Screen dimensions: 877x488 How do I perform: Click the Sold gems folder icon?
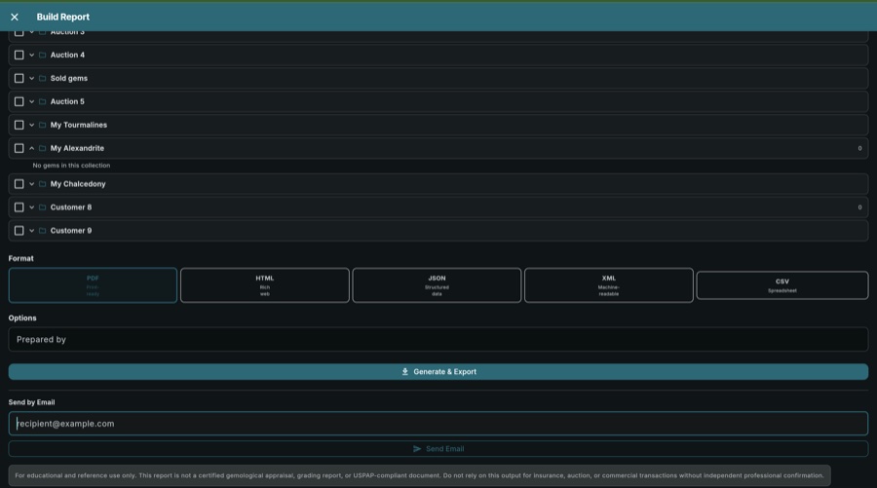[x=43, y=78]
